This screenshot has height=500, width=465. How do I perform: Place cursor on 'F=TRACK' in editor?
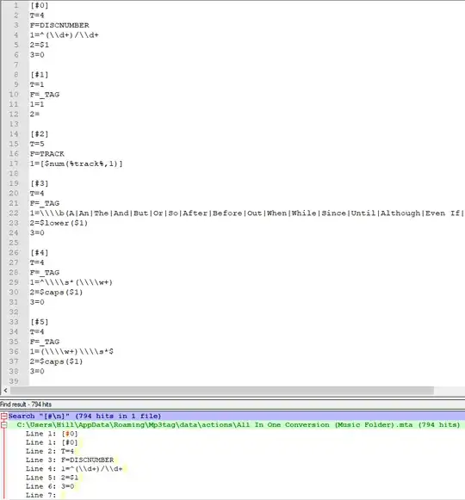tap(47, 154)
